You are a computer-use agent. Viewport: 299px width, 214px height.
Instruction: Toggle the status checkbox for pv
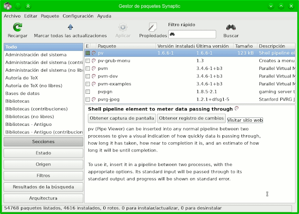point(87,53)
